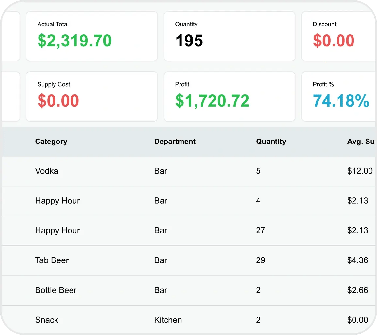This screenshot has height=335, width=377.
Task: Click the Kitchen department cell
Action: point(168,320)
